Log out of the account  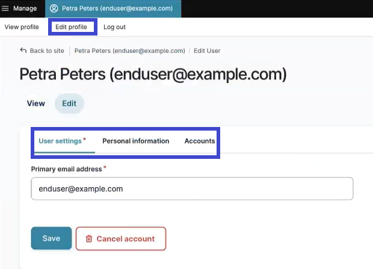tap(114, 27)
